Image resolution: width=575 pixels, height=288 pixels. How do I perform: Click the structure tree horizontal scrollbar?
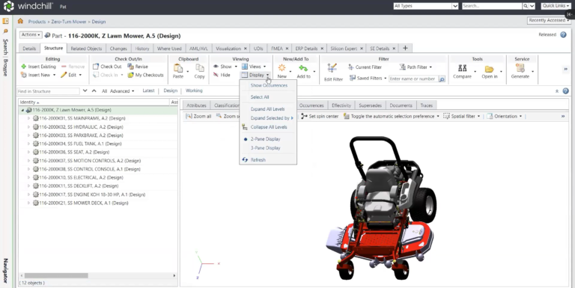tap(56, 275)
